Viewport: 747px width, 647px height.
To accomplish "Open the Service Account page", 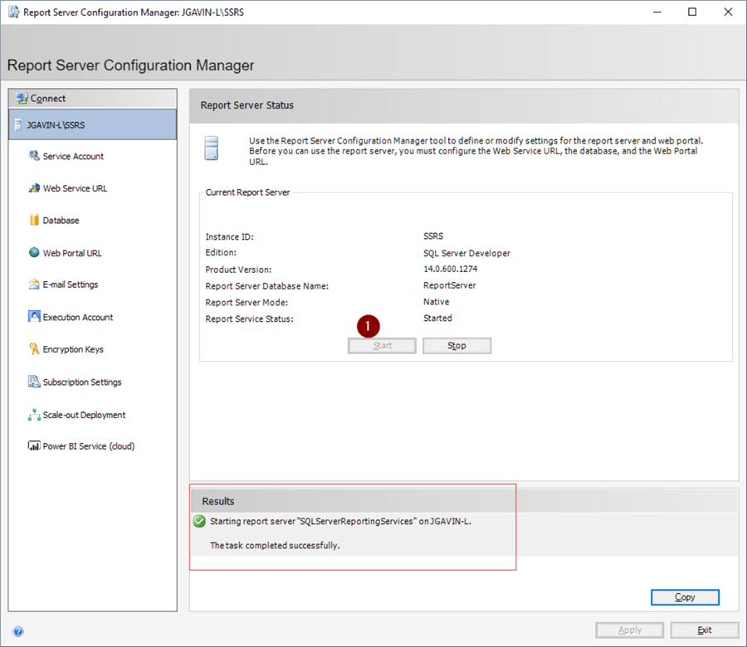I will (73, 156).
